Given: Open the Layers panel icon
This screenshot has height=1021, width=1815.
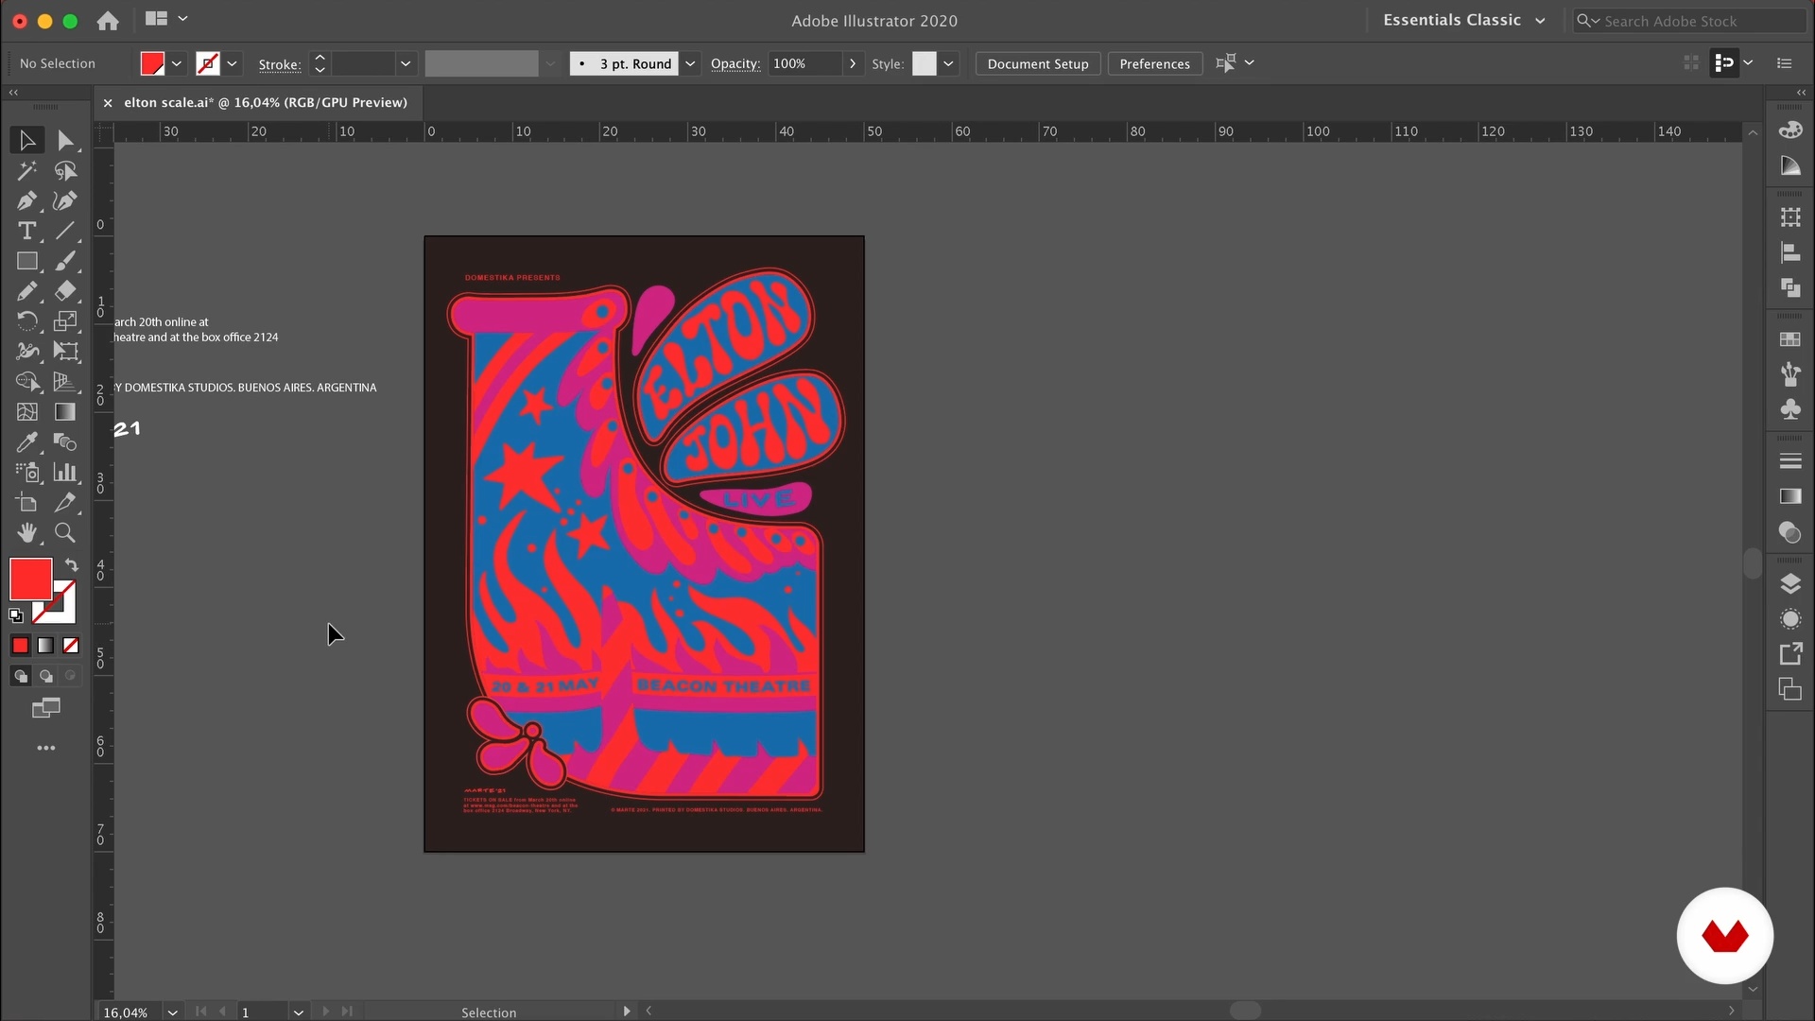Looking at the screenshot, I should (1790, 584).
